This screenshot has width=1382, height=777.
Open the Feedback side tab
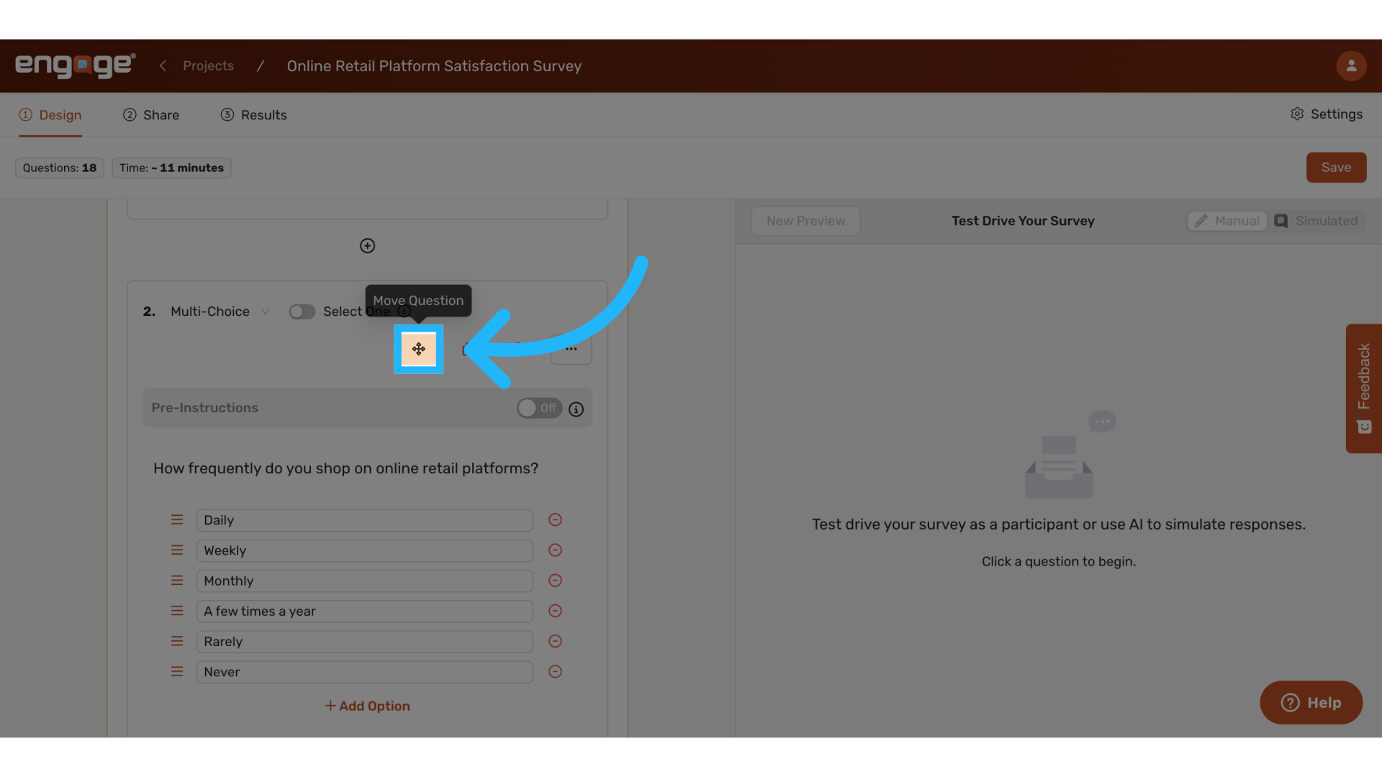coord(1363,388)
